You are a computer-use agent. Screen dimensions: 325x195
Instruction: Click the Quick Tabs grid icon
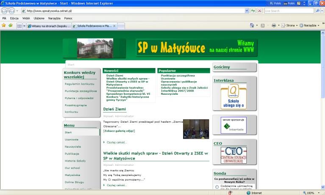19,26
